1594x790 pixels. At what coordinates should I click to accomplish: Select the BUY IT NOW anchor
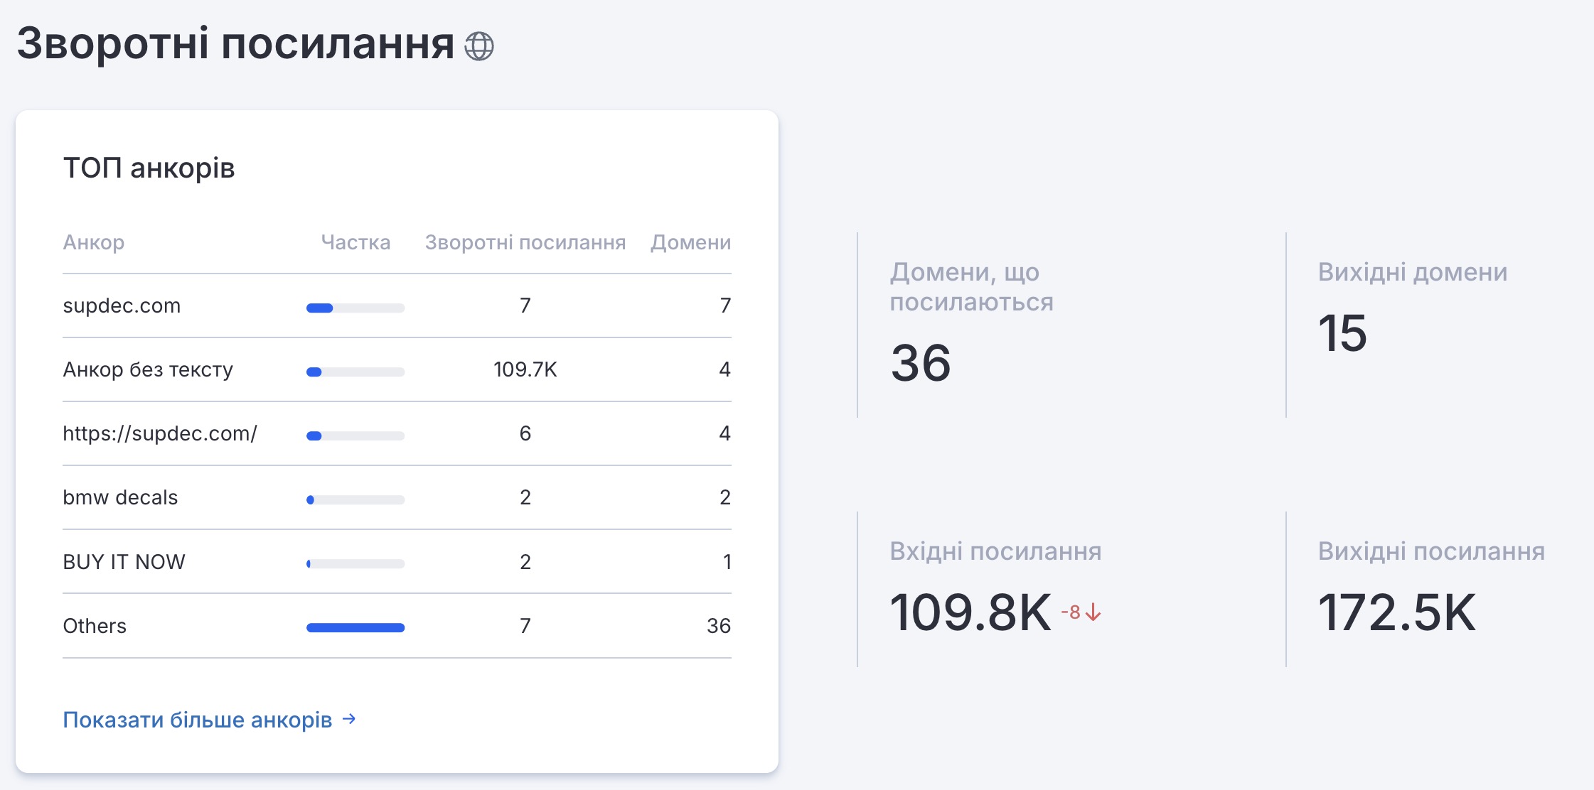click(124, 562)
